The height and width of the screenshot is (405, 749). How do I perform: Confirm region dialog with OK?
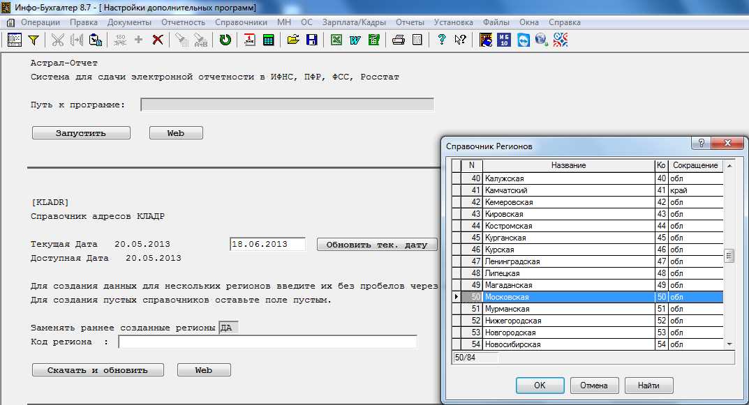[540, 385]
